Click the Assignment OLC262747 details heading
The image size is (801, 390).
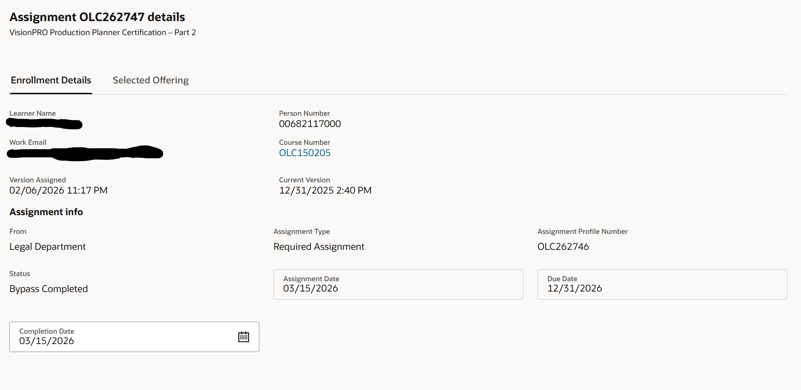pos(97,17)
